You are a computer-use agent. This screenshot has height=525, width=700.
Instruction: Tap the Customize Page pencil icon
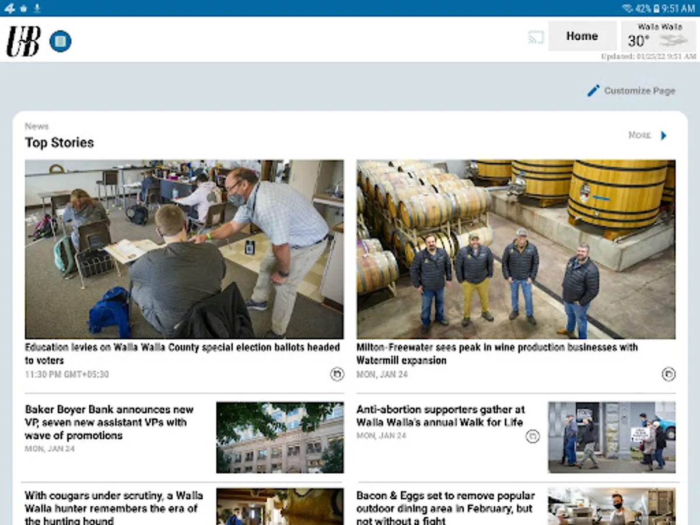pos(593,90)
